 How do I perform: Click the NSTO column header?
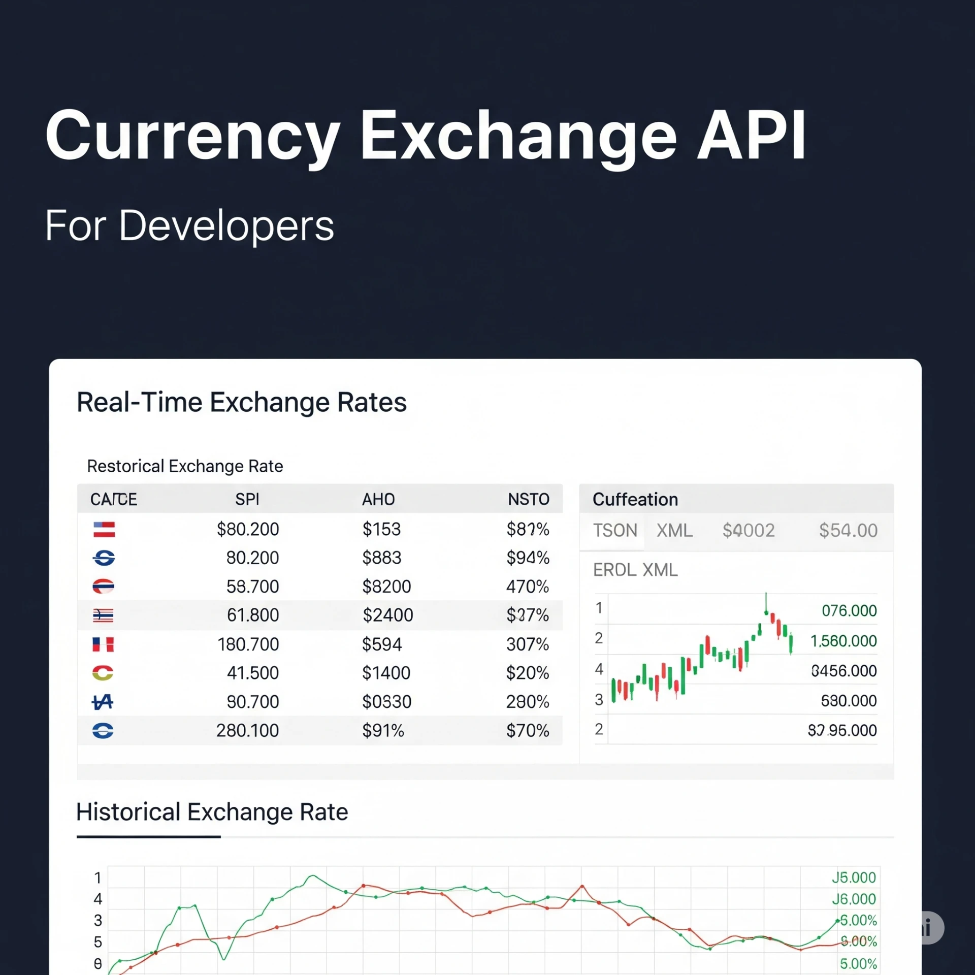point(529,499)
